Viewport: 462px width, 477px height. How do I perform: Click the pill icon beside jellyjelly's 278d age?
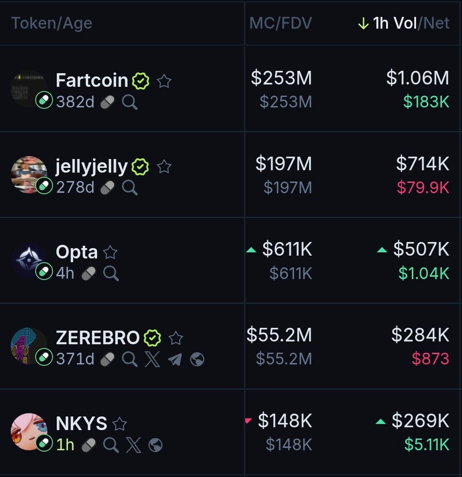click(x=107, y=188)
